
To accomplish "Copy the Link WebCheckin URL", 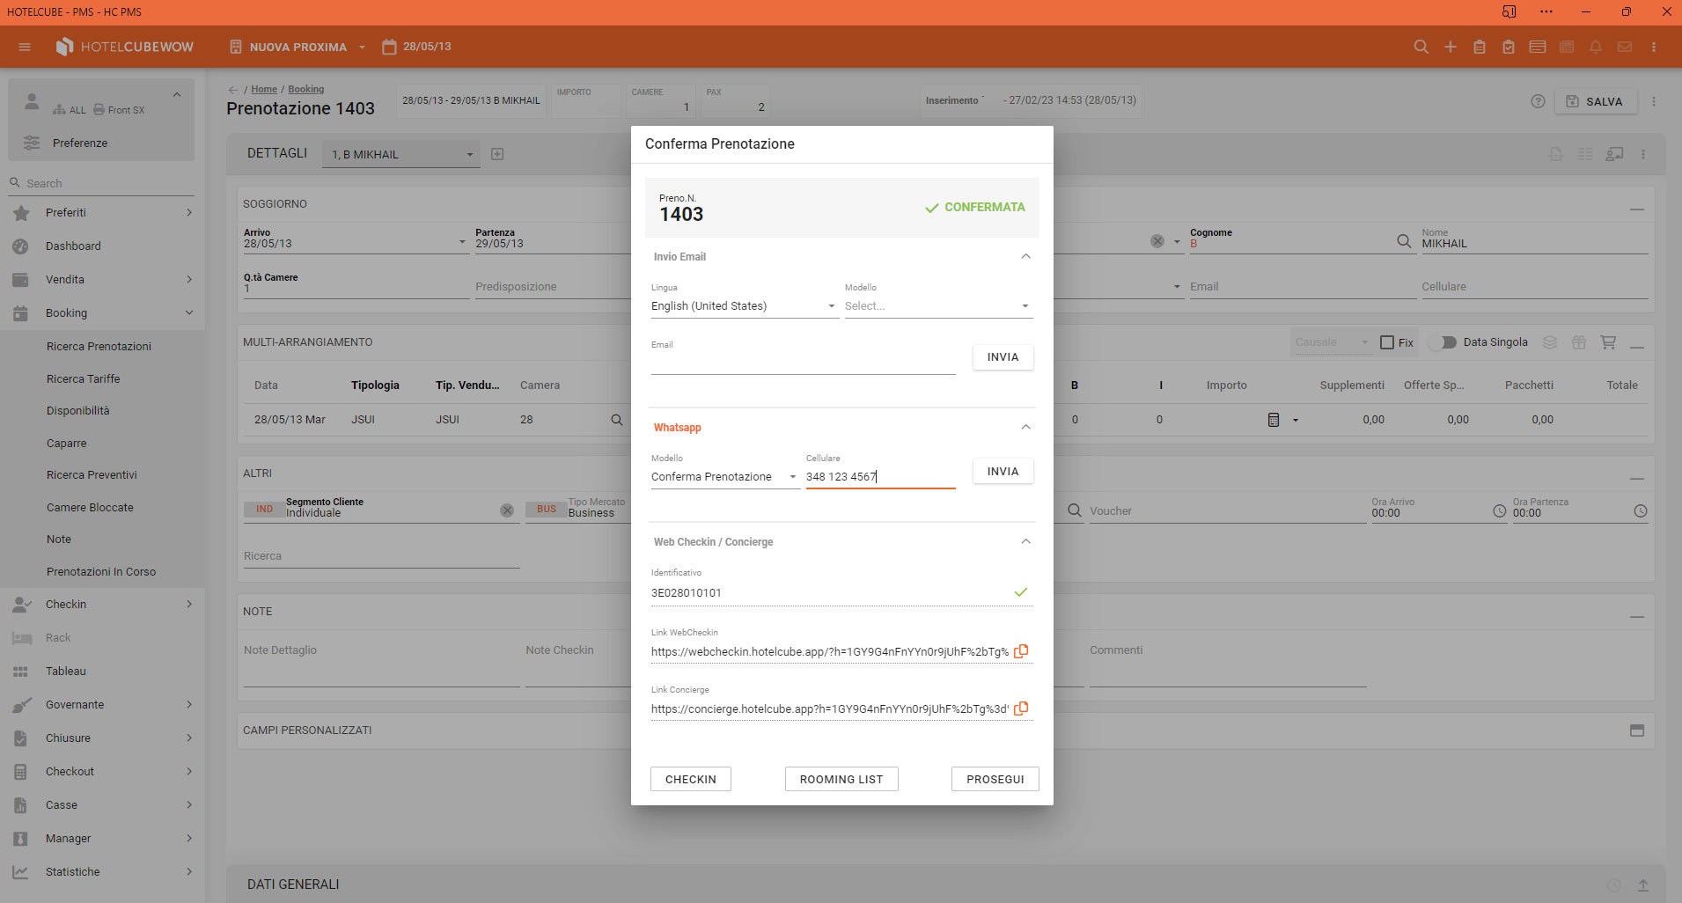I will tap(1021, 651).
